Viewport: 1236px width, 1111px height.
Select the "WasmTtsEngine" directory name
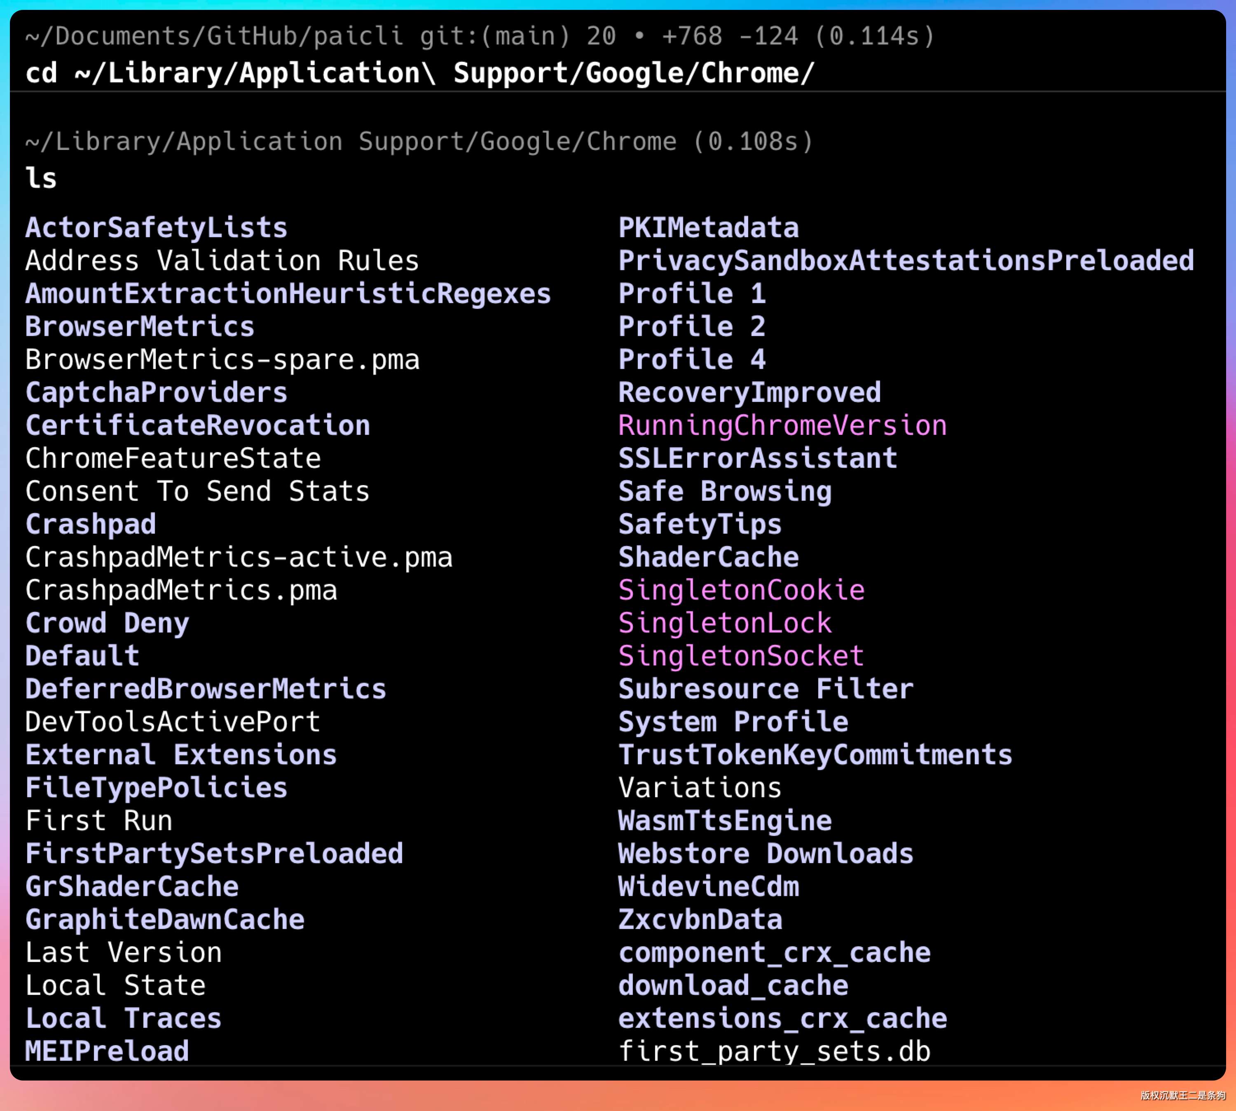[x=725, y=821]
